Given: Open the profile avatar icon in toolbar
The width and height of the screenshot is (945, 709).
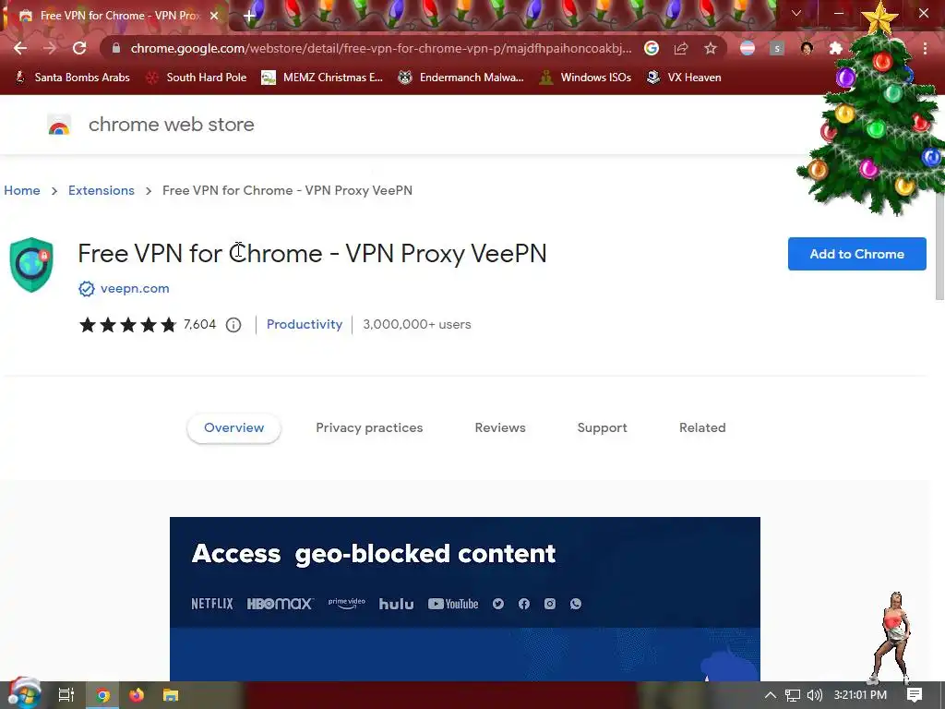Looking at the screenshot, I should [x=807, y=48].
